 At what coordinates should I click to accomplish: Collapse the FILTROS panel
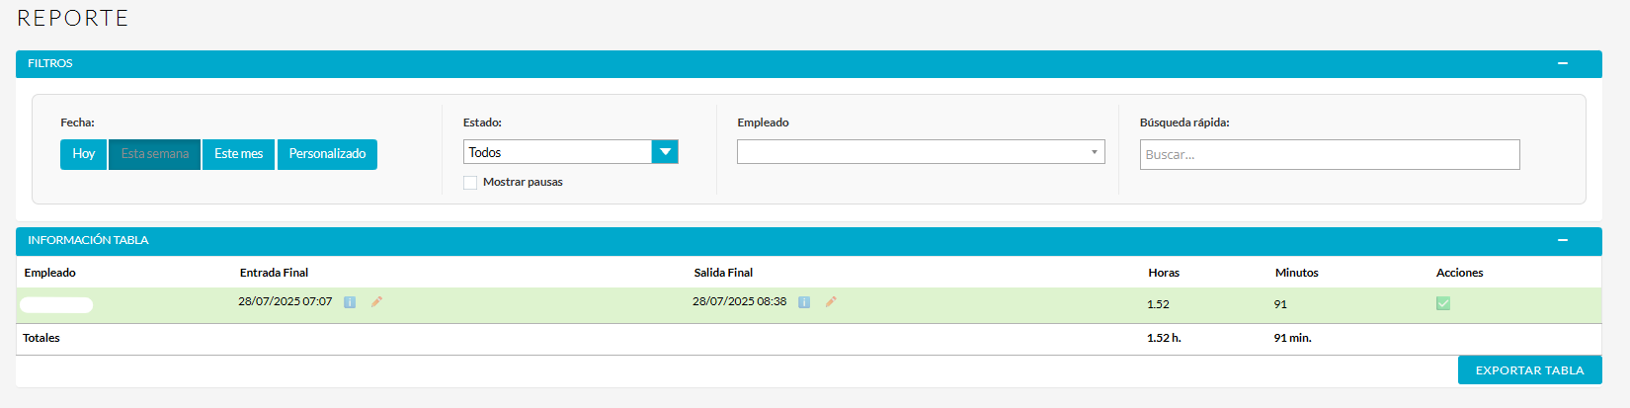click(1563, 63)
